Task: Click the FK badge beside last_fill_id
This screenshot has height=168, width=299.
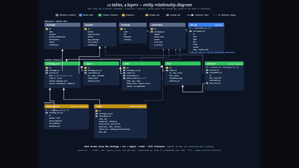Action: coord(207,83)
